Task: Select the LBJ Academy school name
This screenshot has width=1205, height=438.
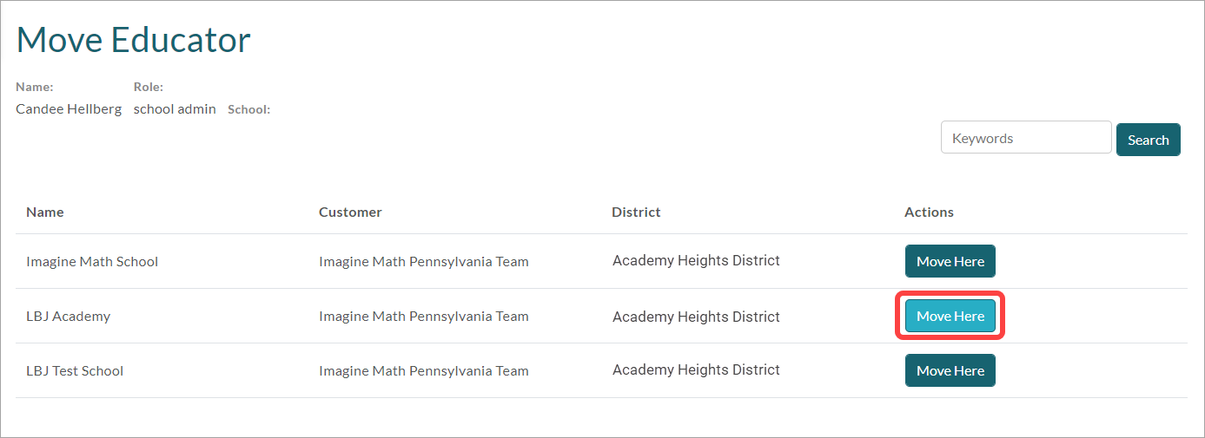Action: (69, 317)
